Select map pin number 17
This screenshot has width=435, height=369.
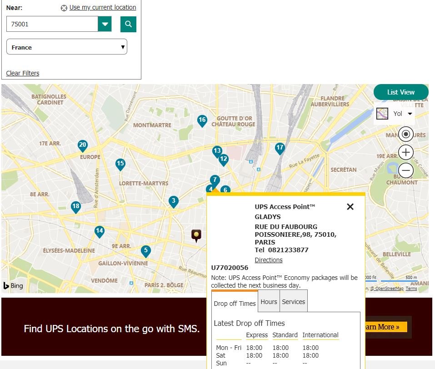pos(280,148)
